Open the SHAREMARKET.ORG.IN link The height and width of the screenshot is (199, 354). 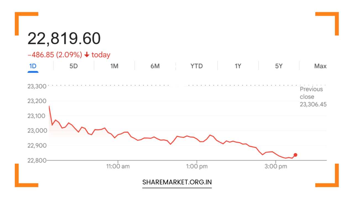click(x=177, y=182)
